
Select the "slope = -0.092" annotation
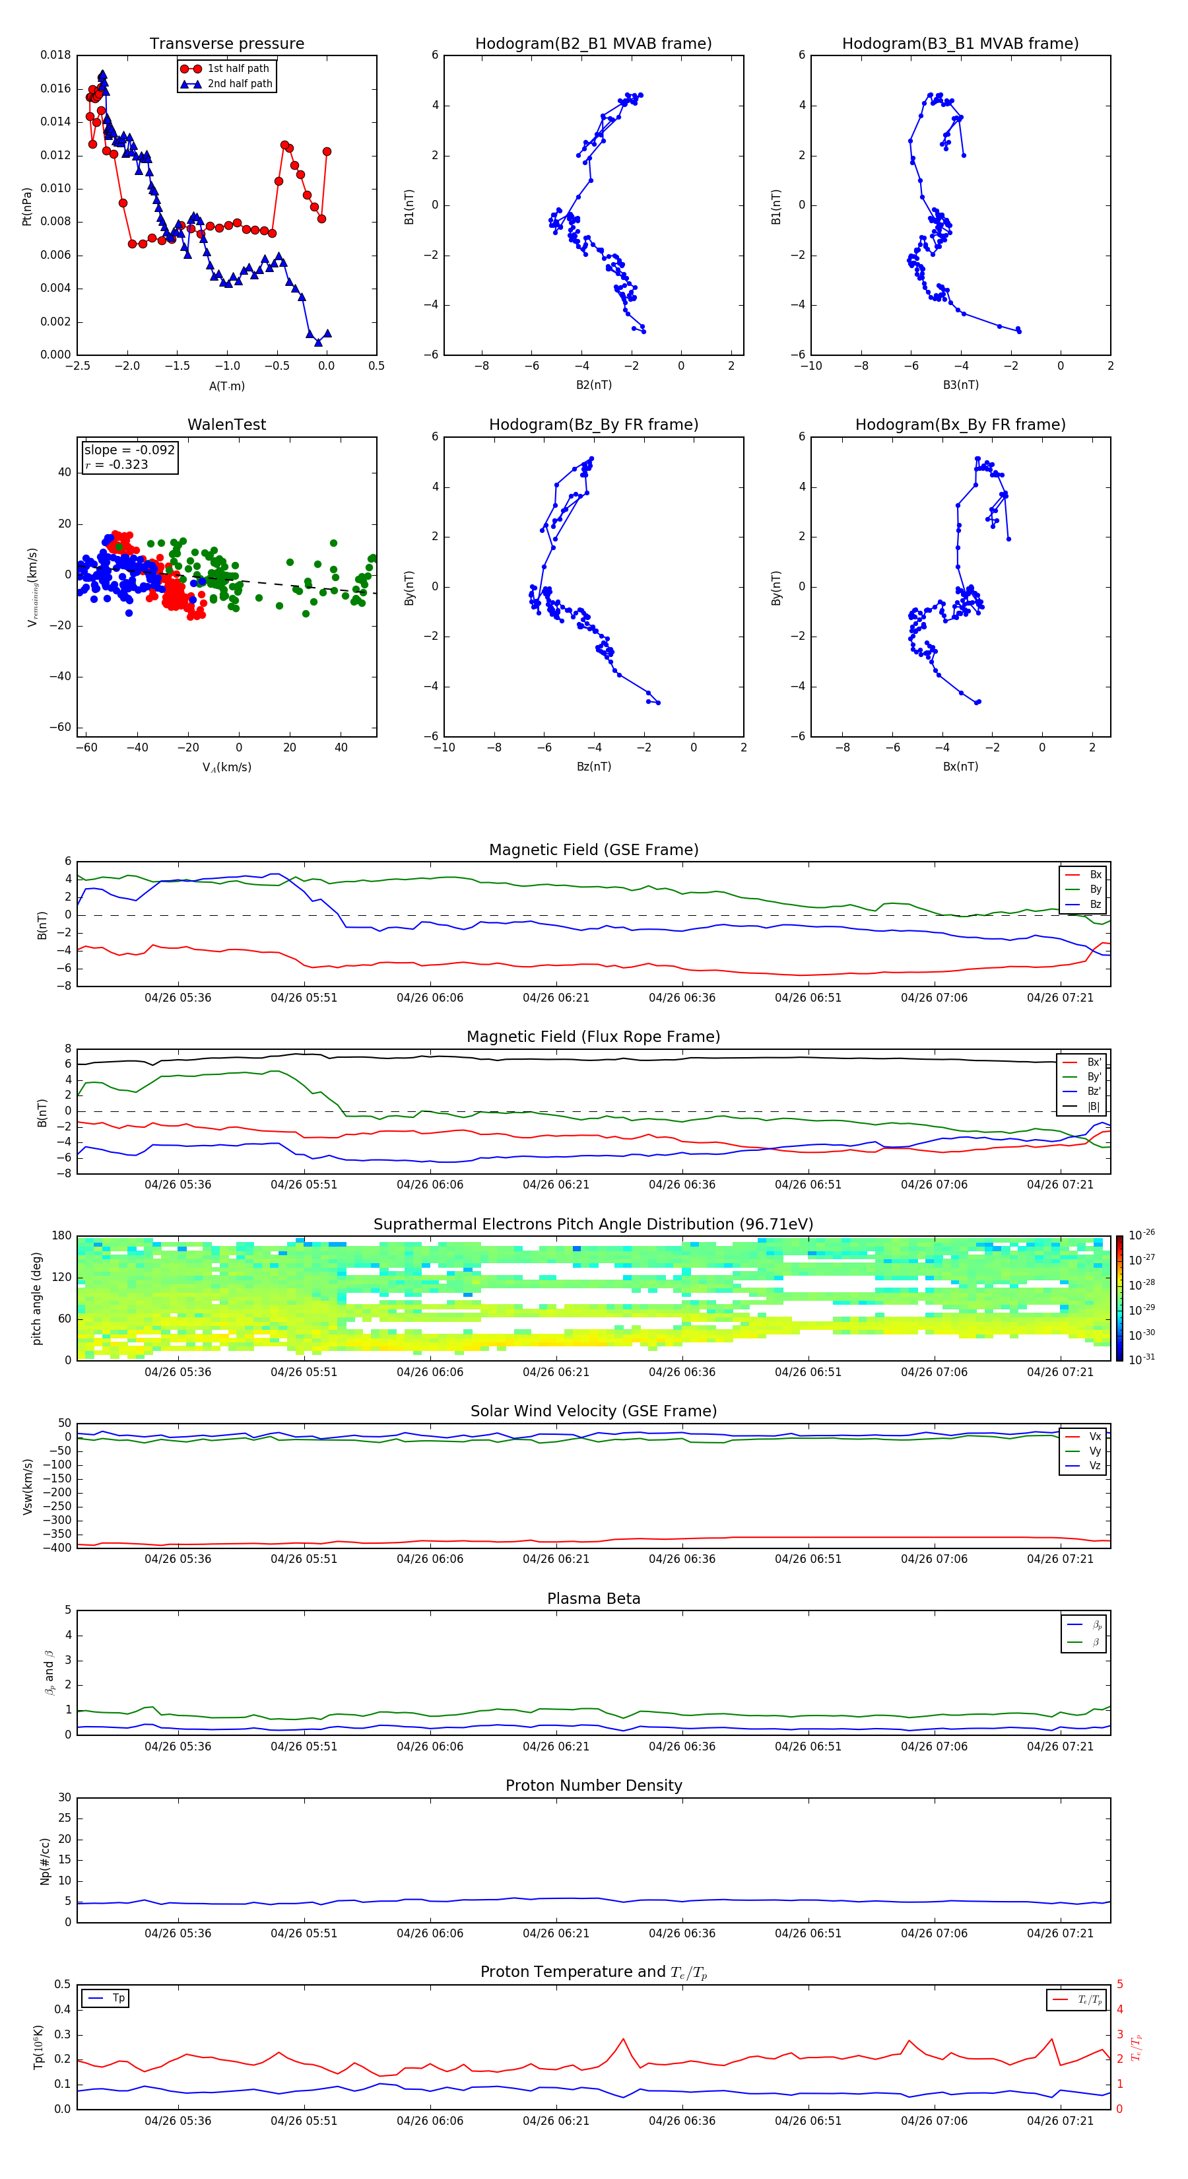pos(129,450)
